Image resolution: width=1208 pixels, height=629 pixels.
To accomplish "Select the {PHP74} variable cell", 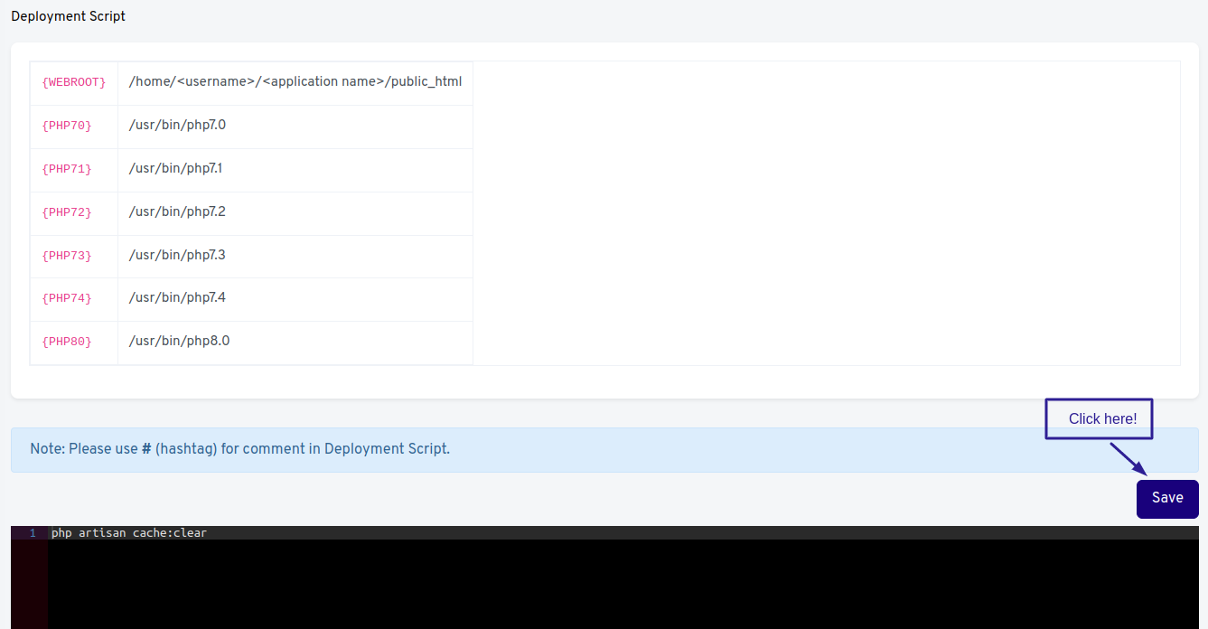I will click(x=74, y=299).
